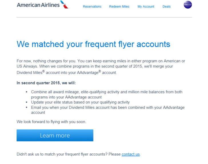
Task: Click the oneworld alliance globe icon
Action: (188, 5)
